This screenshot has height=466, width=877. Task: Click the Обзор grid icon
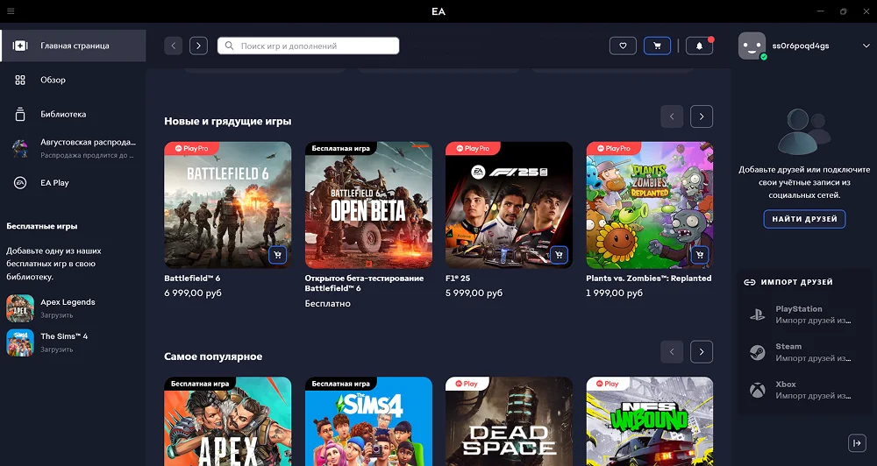20,80
